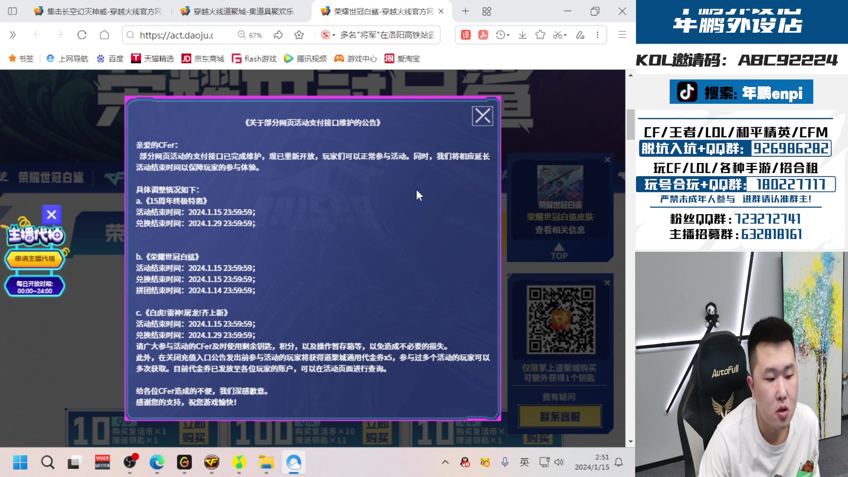The image size is (848, 477).
Task: Click the page QR code image
Action: [561, 320]
